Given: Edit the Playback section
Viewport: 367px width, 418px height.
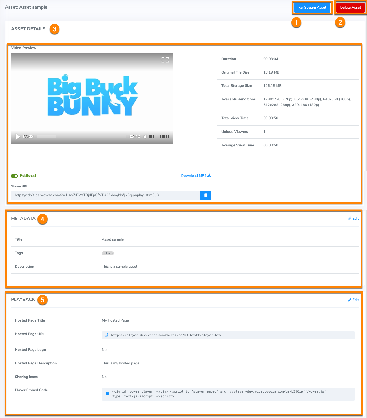Looking at the screenshot, I should (x=353, y=300).
